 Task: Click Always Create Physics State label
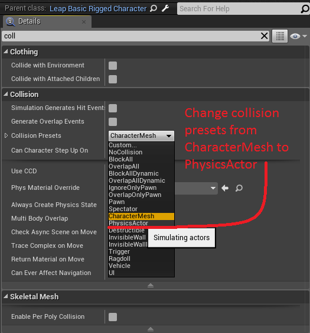click(x=54, y=205)
